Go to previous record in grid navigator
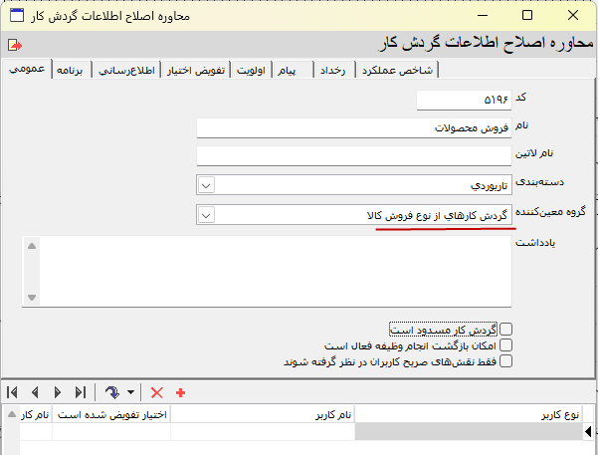The height and width of the screenshot is (455, 598). (x=36, y=392)
